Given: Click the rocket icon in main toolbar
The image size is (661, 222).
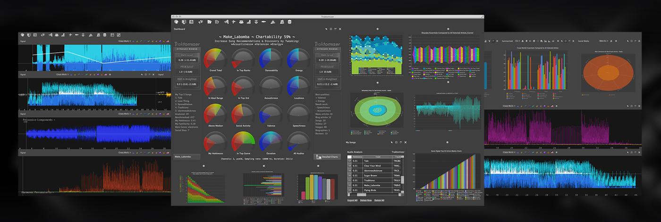Looking at the screenshot, I should pyautogui.click(x=226, y=22).
